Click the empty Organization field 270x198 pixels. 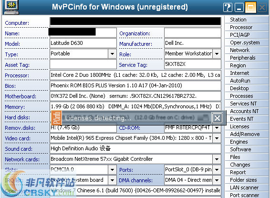click(193, 33)
